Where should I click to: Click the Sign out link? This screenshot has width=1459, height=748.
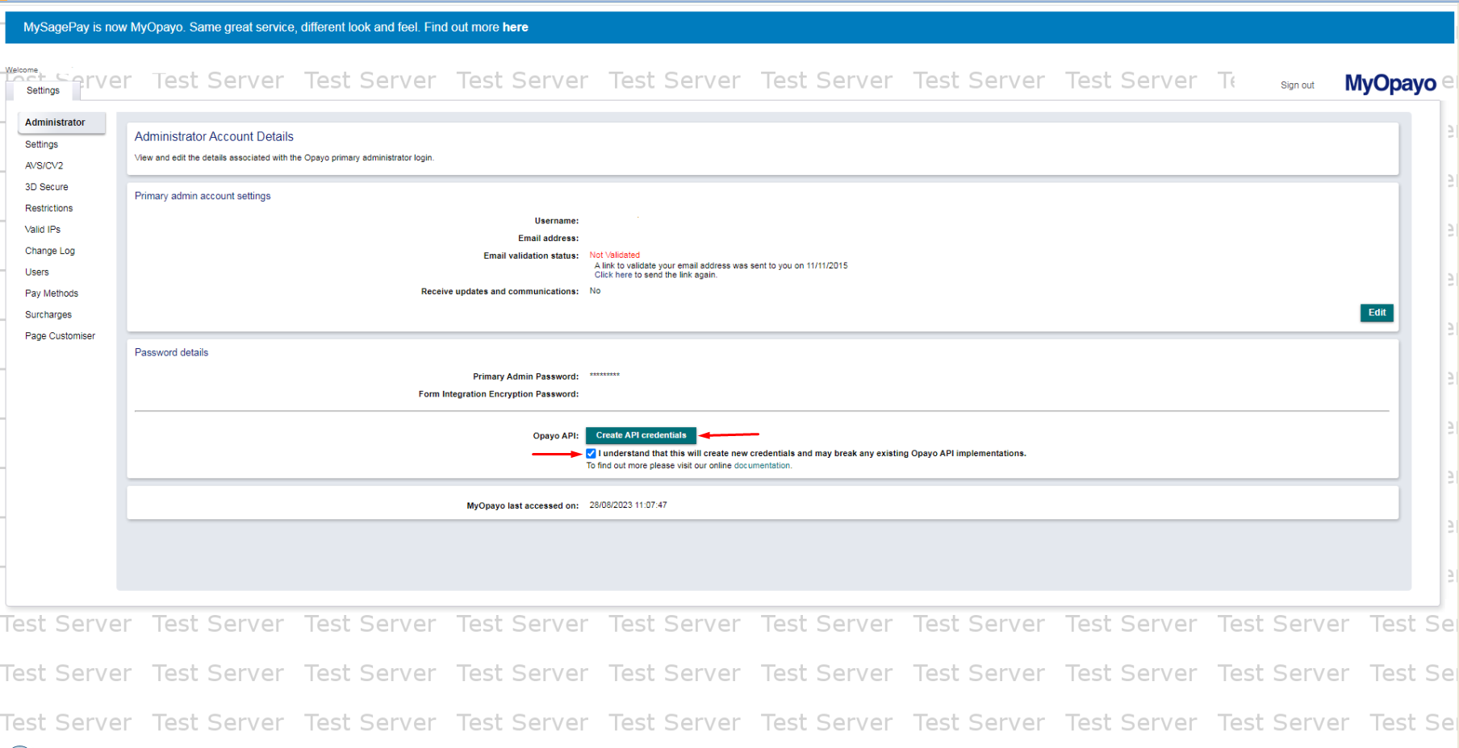pos(1297,85)
